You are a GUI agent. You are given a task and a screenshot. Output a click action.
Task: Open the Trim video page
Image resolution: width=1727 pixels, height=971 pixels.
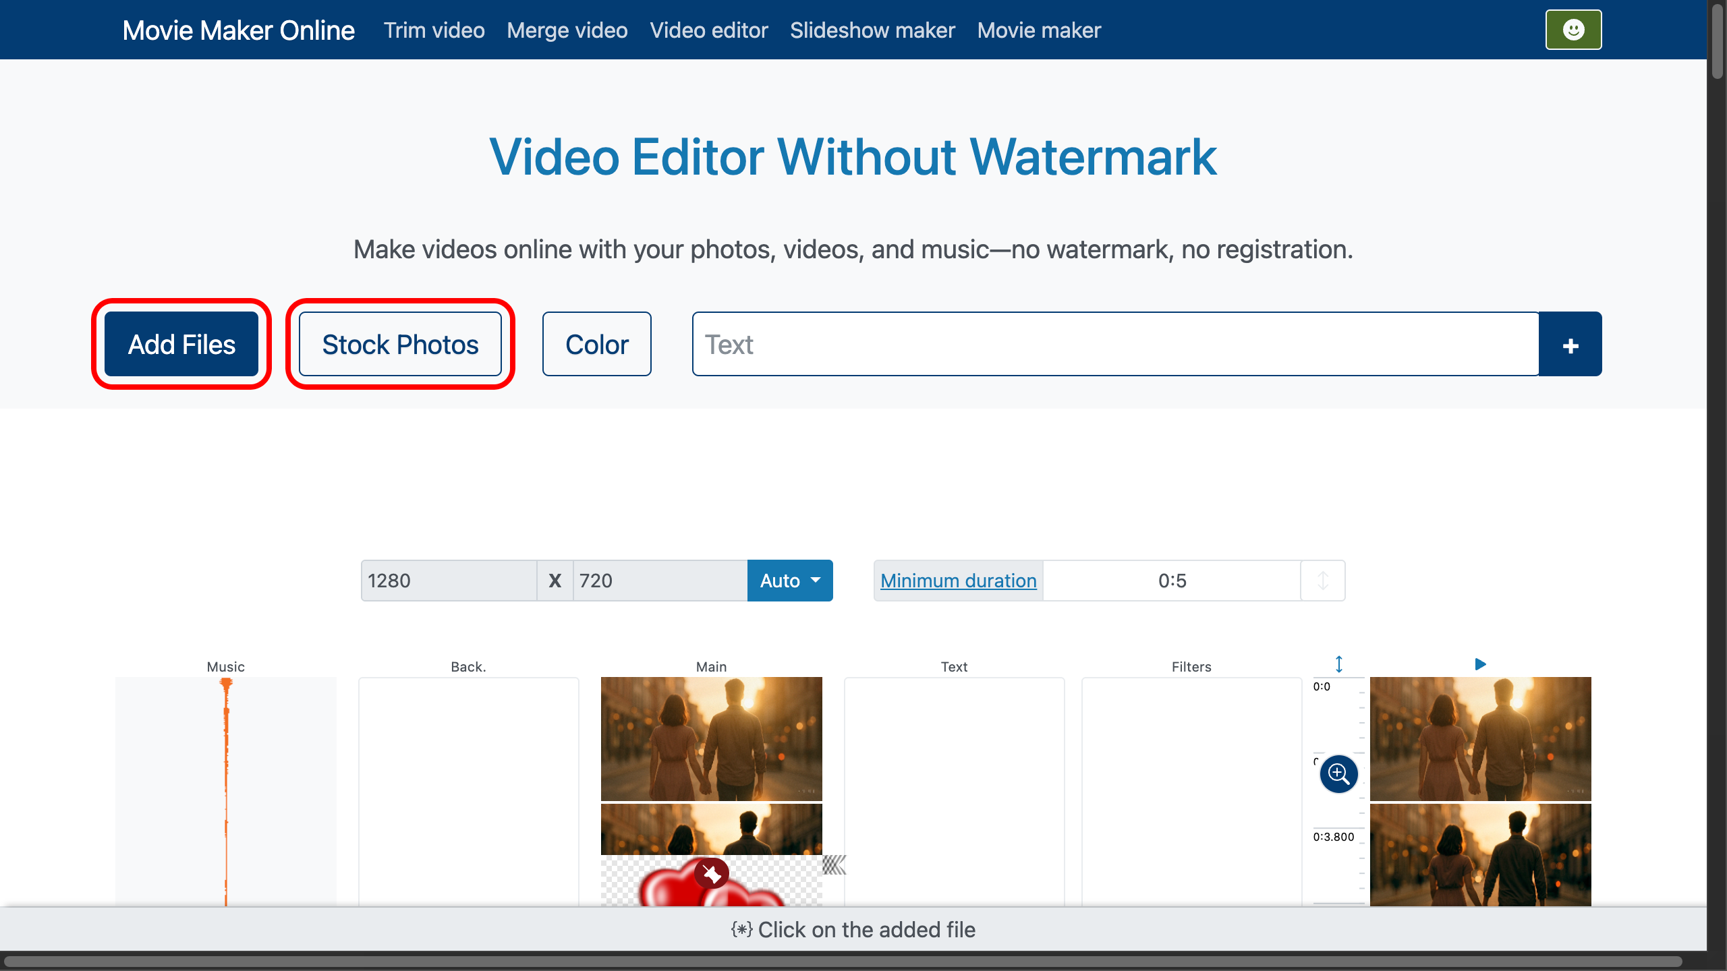click(434, 30)
